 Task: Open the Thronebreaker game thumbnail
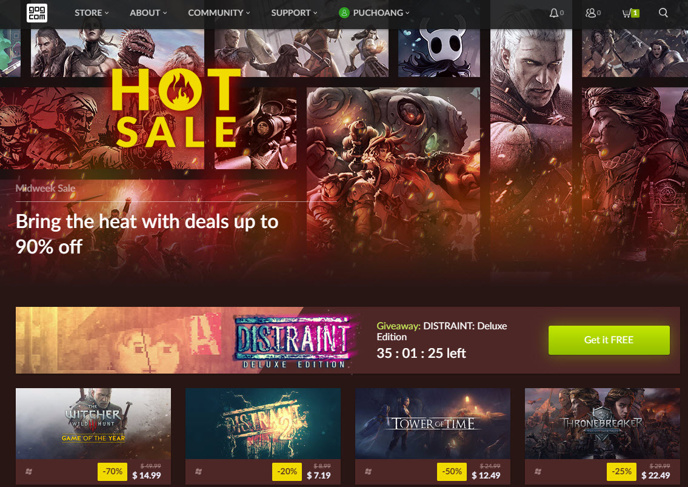pos(602,423)
